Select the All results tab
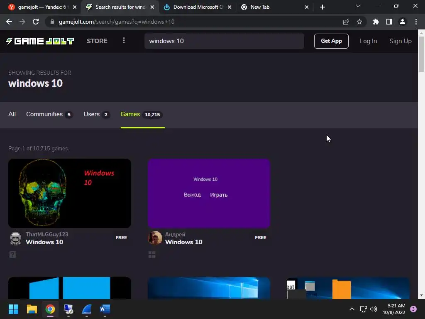Image resolution: width=425 pixels, height=319 pixels. point(12,114)
